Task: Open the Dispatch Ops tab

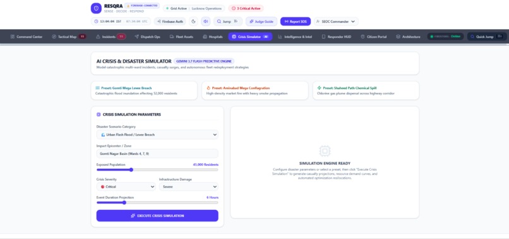Action: point(147,37)
